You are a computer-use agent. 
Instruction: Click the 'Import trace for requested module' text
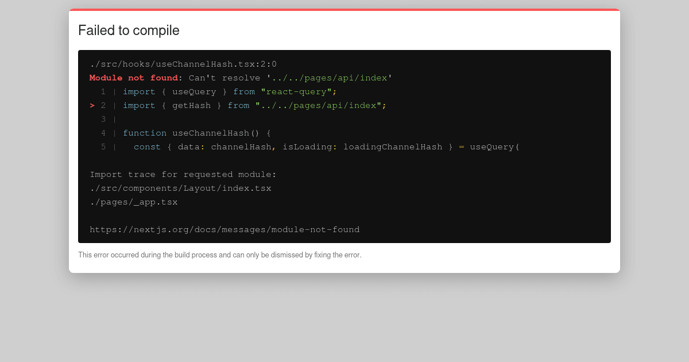click(183, 174)
